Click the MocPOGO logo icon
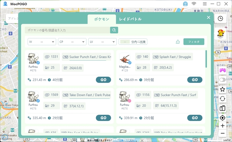This screenshot has width=232, height=142. click(5, 4)
